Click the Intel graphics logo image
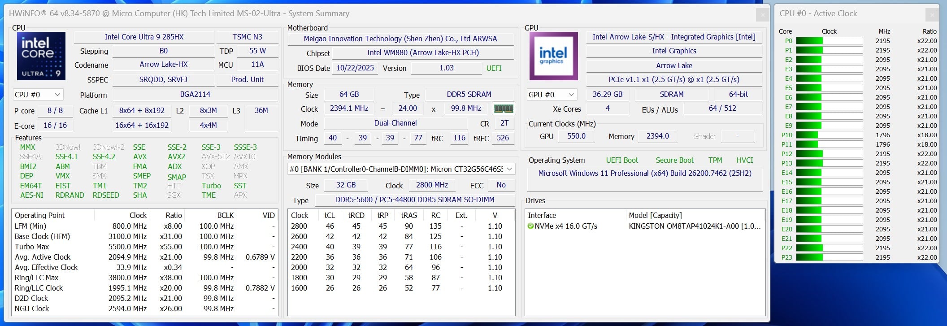 pos(553,56)
